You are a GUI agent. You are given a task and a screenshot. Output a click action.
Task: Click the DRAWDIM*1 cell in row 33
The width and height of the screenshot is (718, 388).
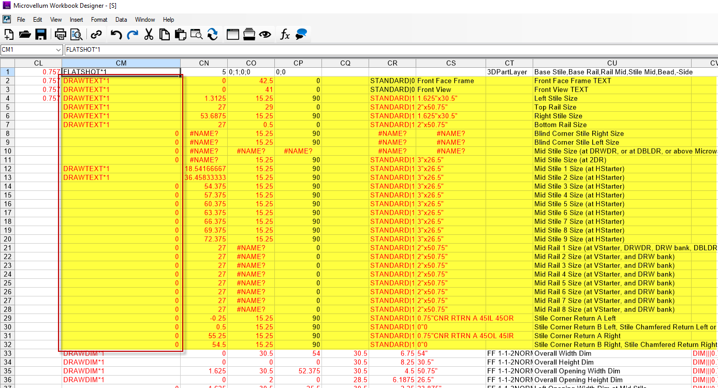(x=121, y=353)
